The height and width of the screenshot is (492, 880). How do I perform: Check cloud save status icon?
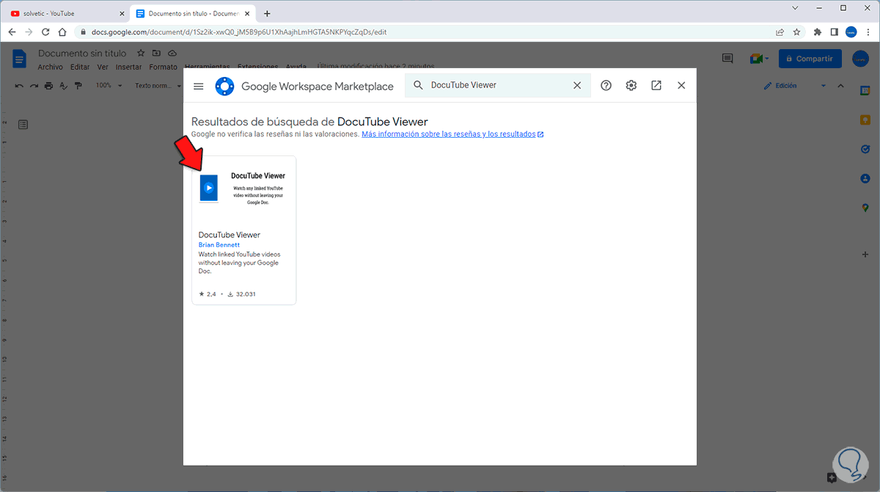pyautogui.click(x=172, y=54)
